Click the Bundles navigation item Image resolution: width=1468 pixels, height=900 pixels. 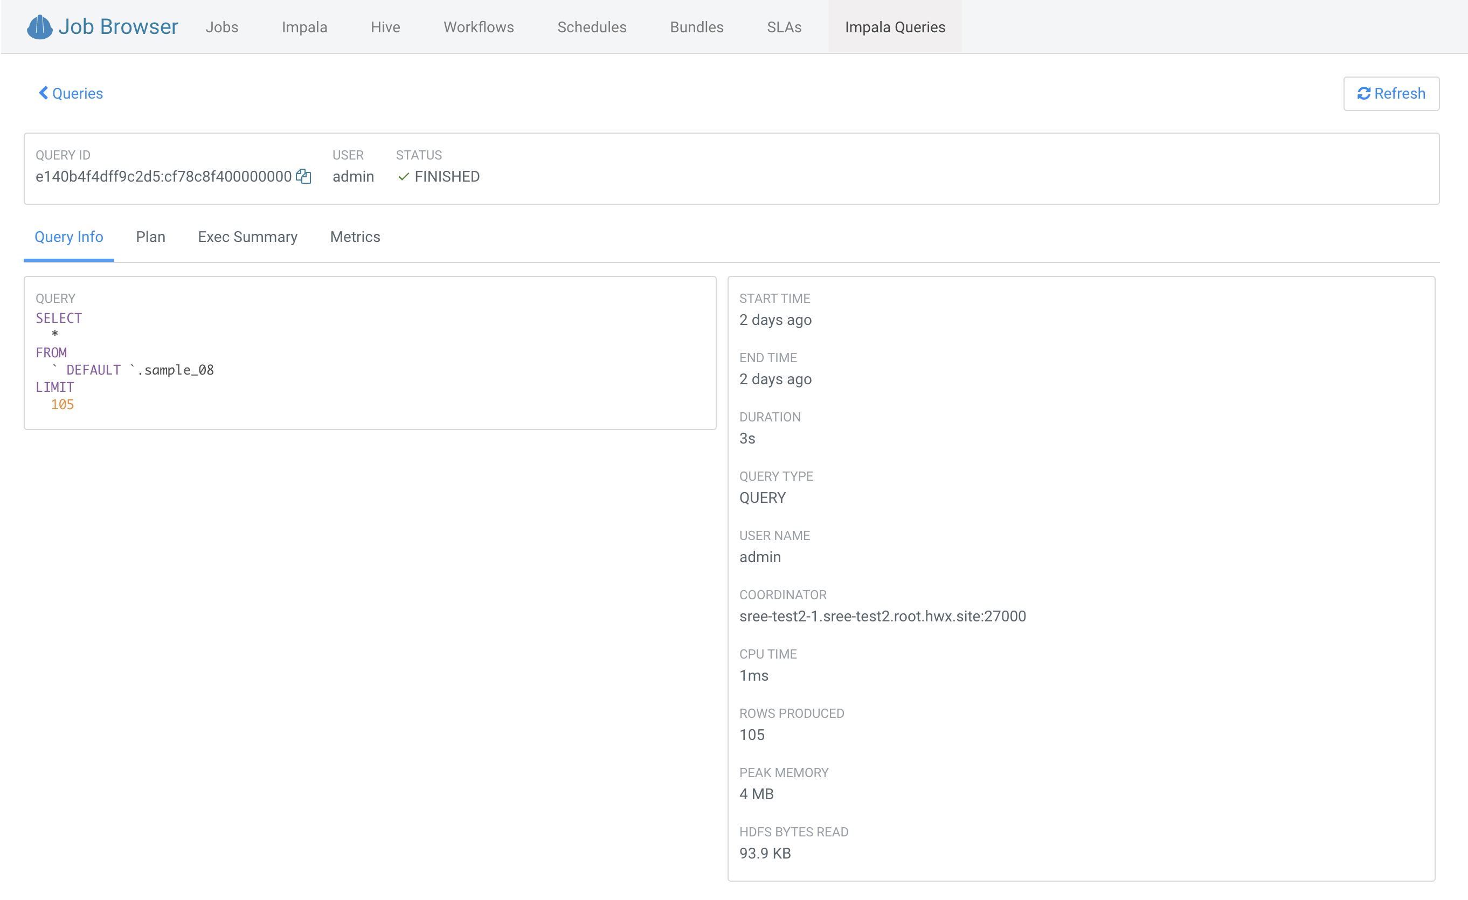pyautogui.click(x=697, y=26)
